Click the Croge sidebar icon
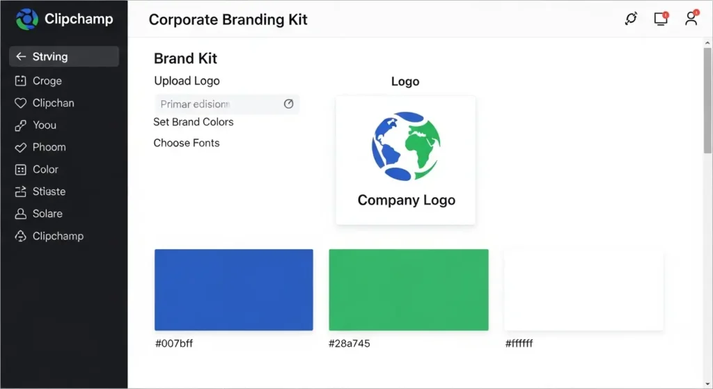713x389 pixels. pos(20,81)
